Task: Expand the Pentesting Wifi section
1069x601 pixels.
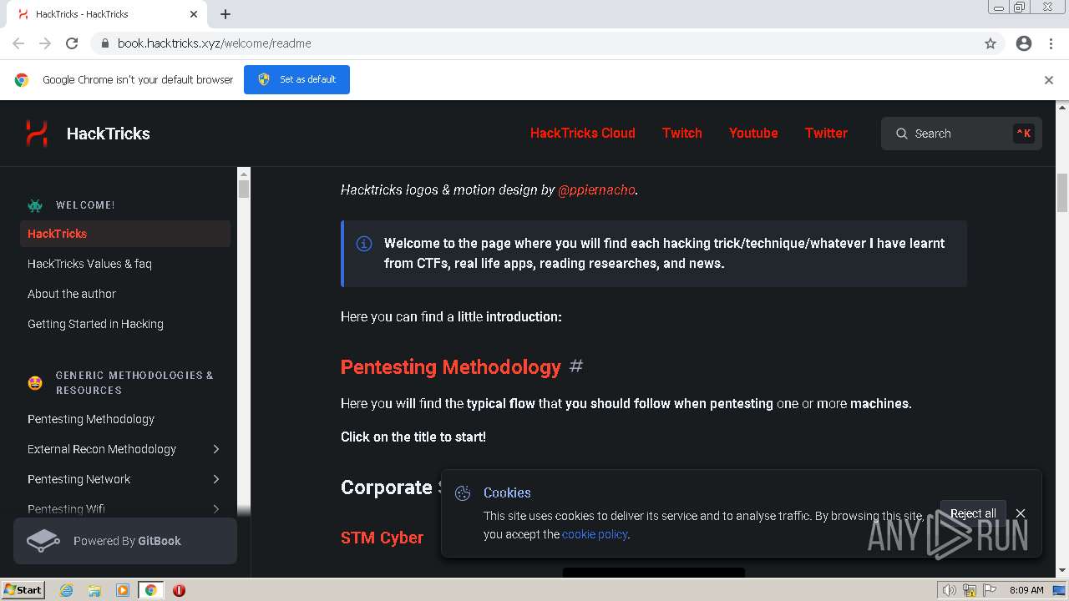Action: [x=216, y=509]
